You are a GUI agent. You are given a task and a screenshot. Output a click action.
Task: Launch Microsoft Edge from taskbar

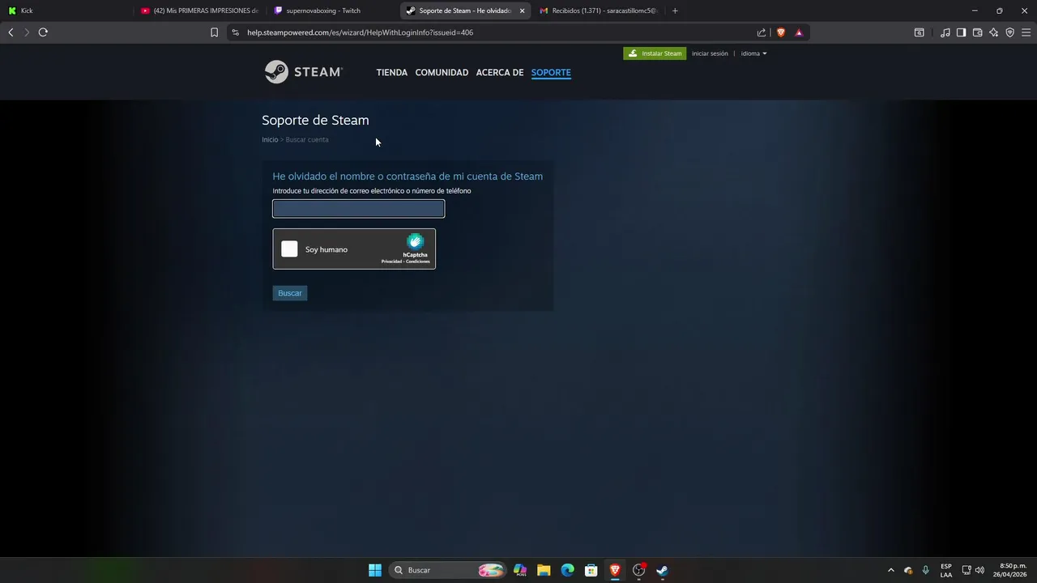(x=567, y=570)
